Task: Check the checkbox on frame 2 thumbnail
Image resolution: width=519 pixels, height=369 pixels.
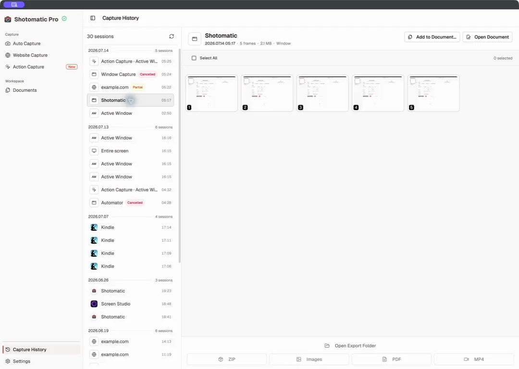Action: tap(247, 81)
